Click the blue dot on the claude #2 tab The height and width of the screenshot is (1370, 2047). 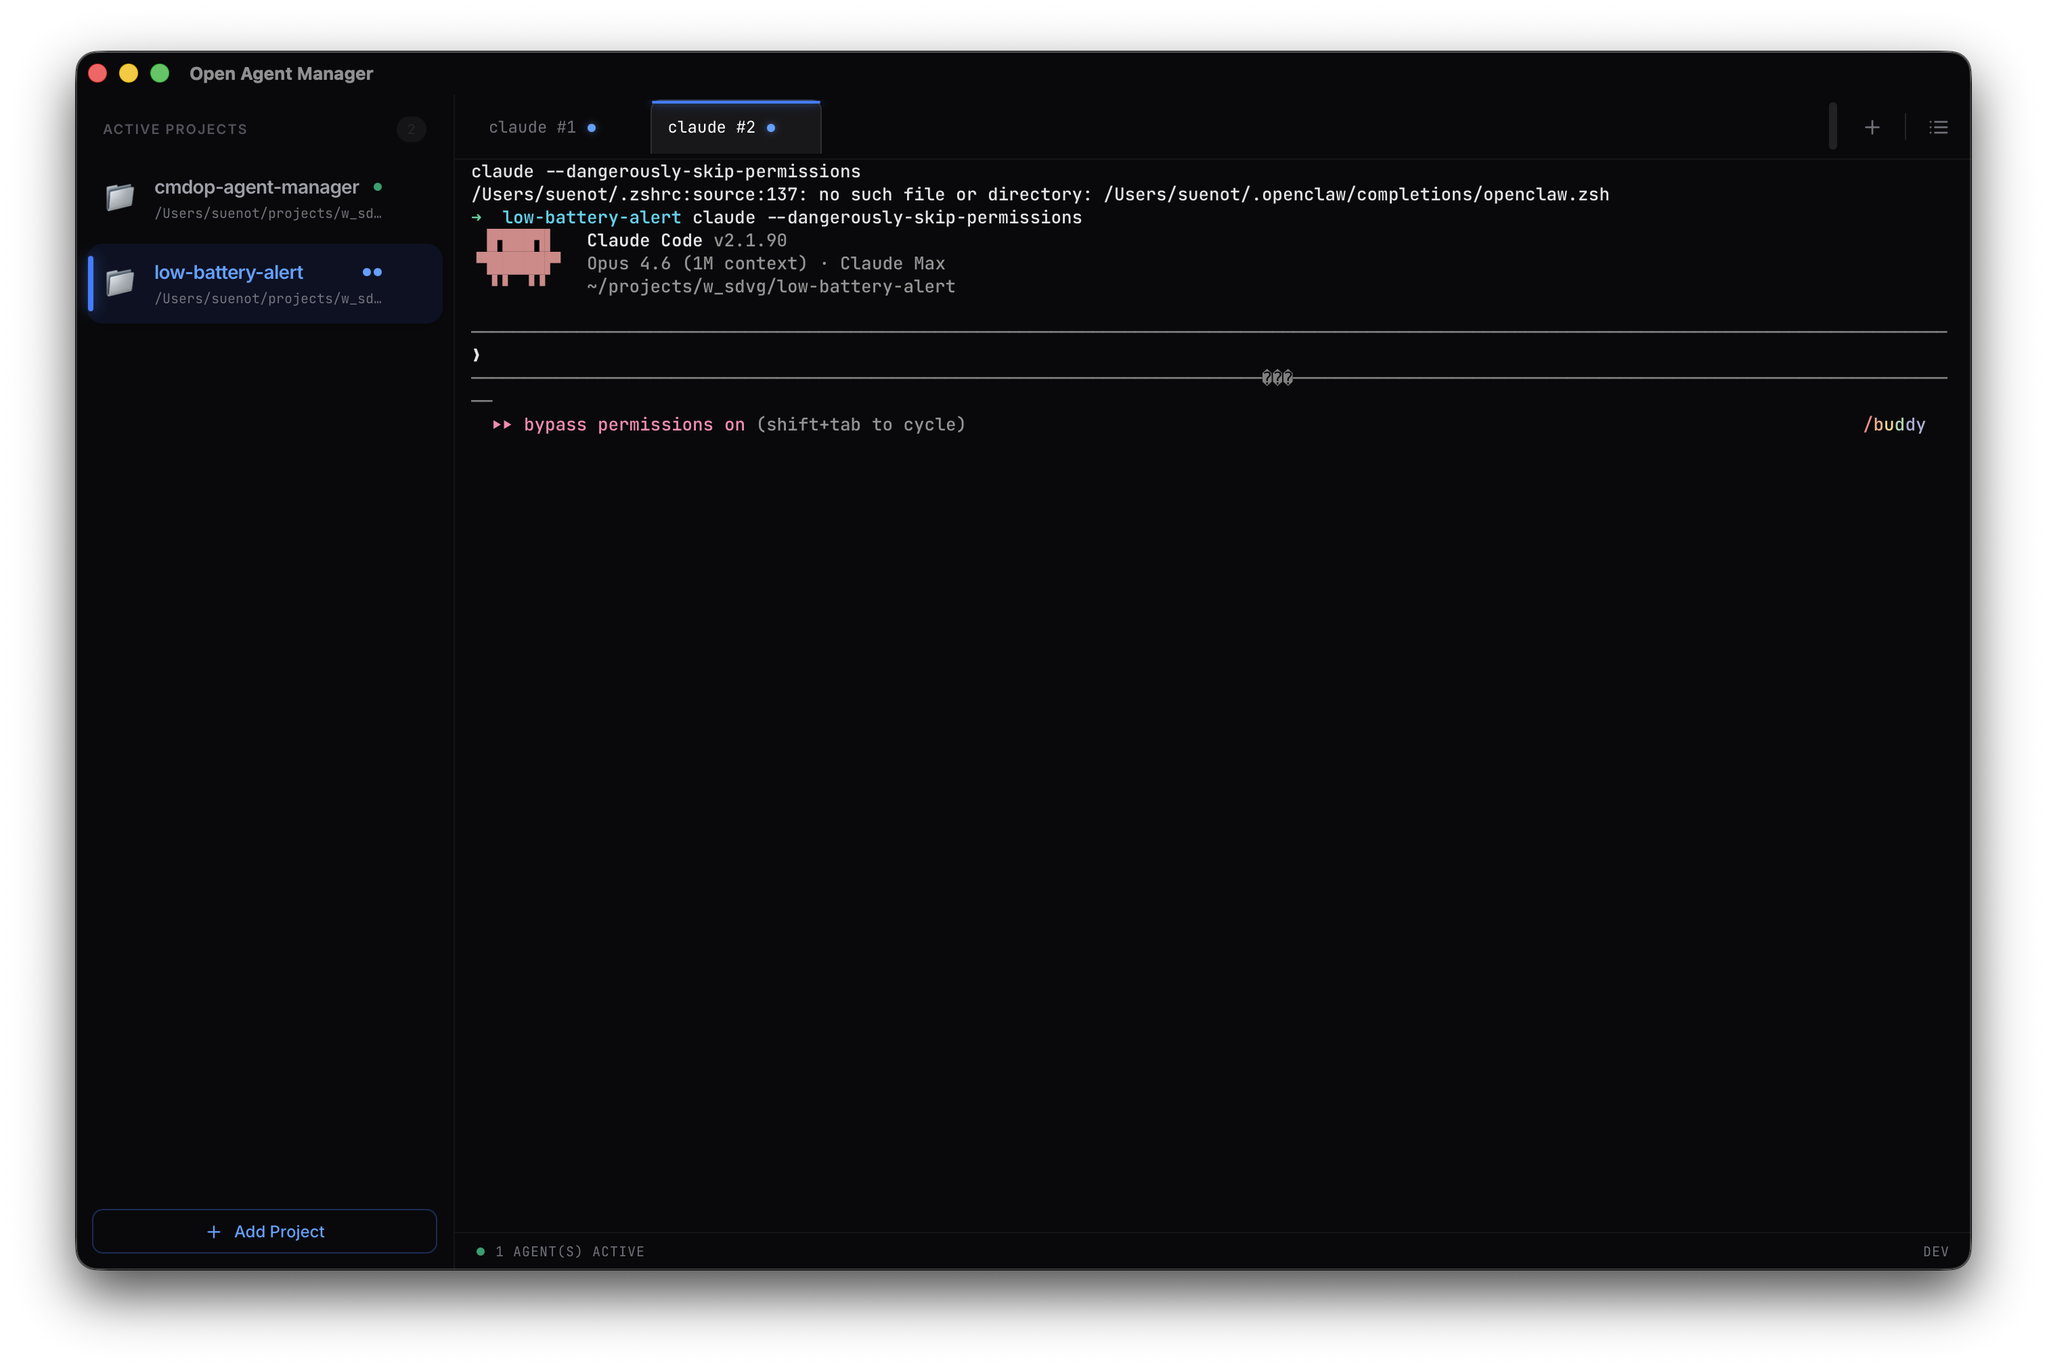[772, 127]
